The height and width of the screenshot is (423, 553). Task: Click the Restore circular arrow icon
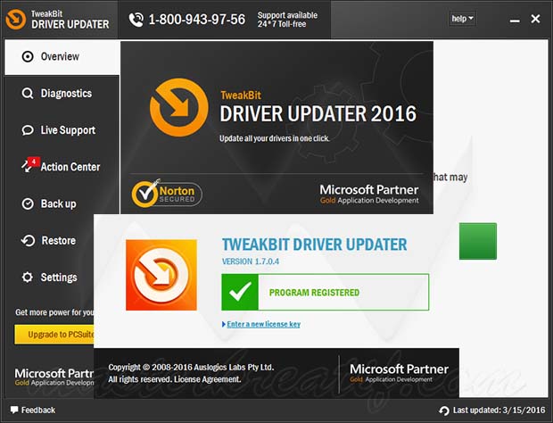(28, 241)
